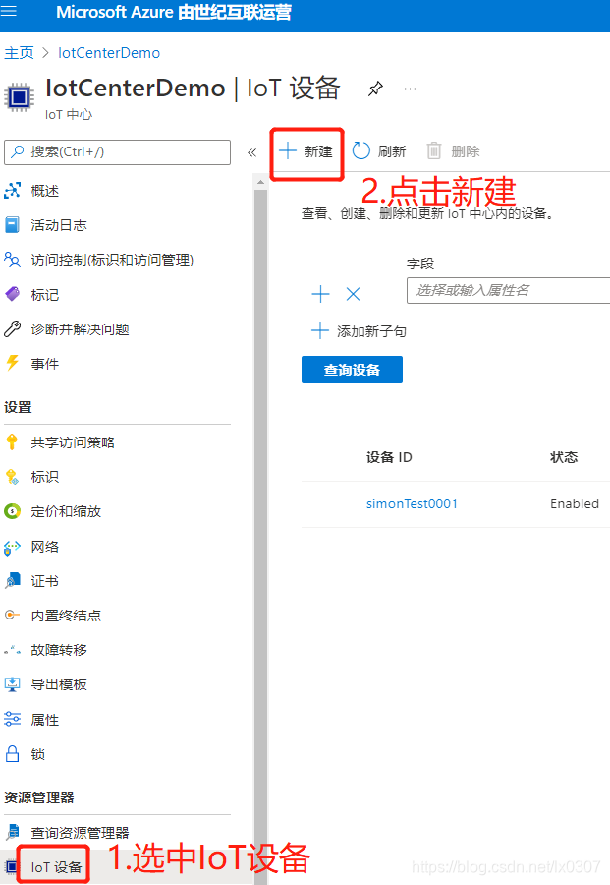This screenshot has height=885, width=610.
Task: Open 访问控制(标识和访问管理) menu item
Action: (112, 260)
